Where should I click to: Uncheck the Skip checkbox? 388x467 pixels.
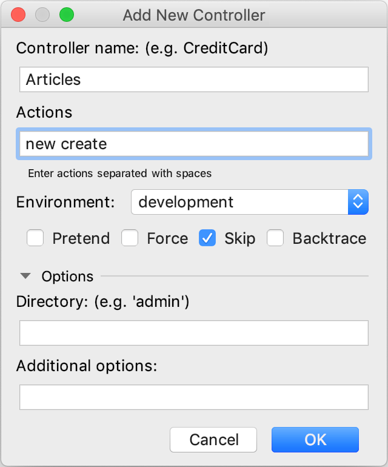(x=208, y=238)
